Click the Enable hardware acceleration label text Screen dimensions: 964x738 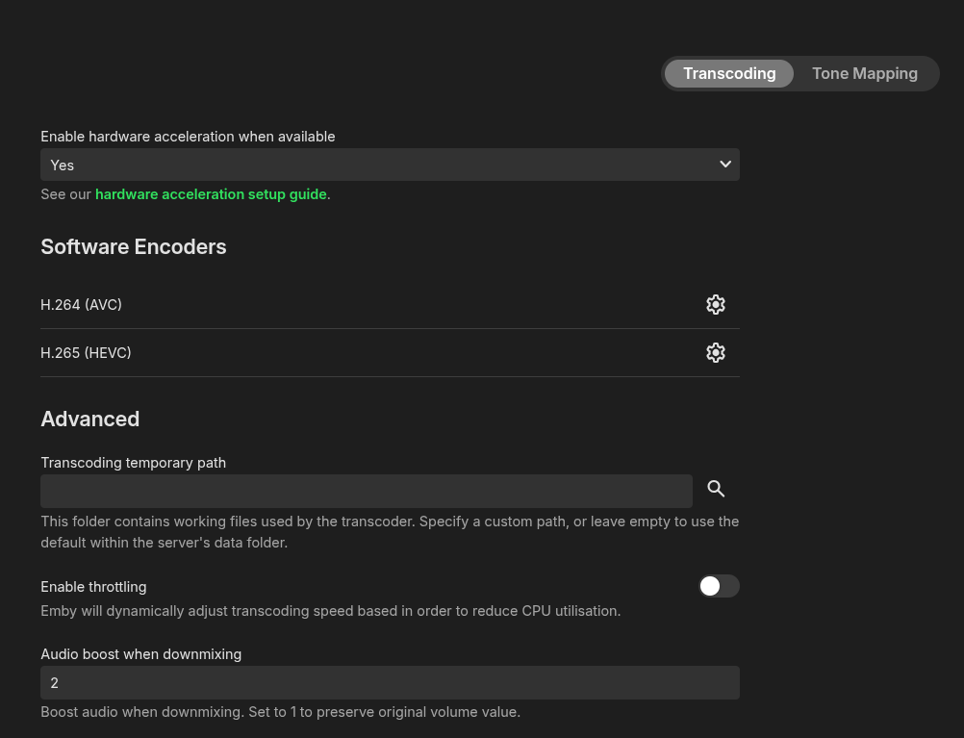click(x=188, y=137)
